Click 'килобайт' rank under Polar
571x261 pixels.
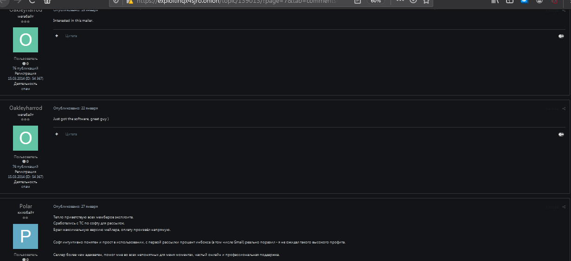pos(26,212)
